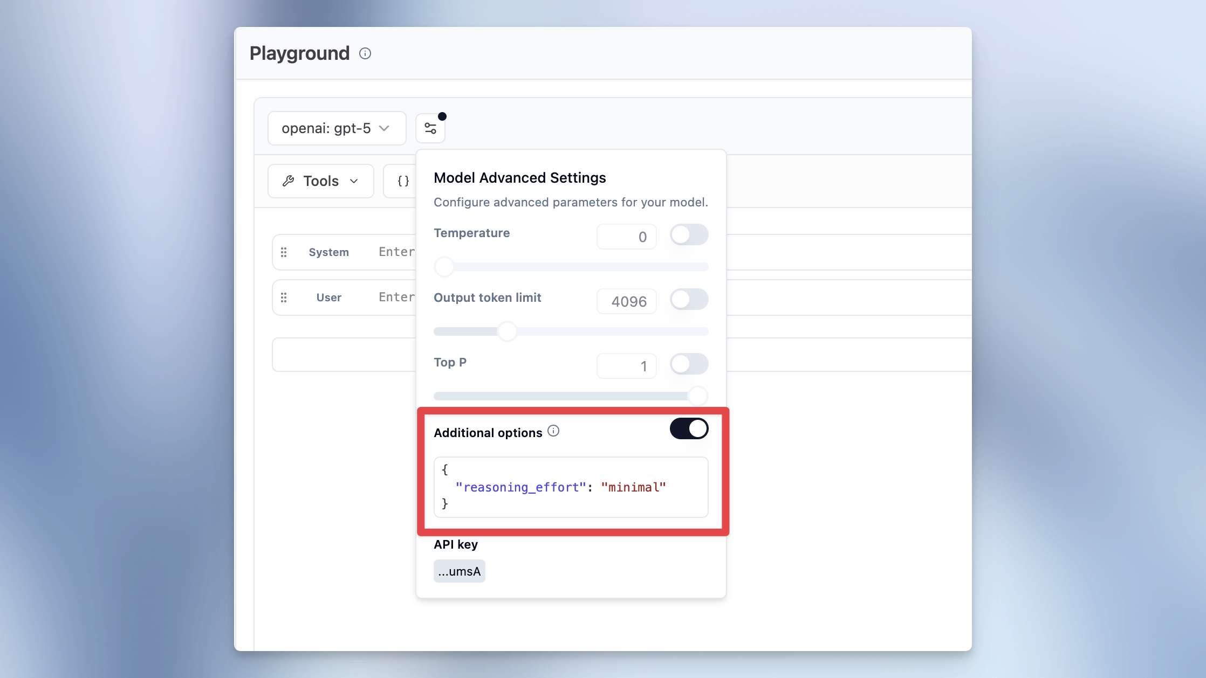Click the notification dot on settings icon
The width and height of the screenshot is (1206, 678).
click(x=442, y=115)
